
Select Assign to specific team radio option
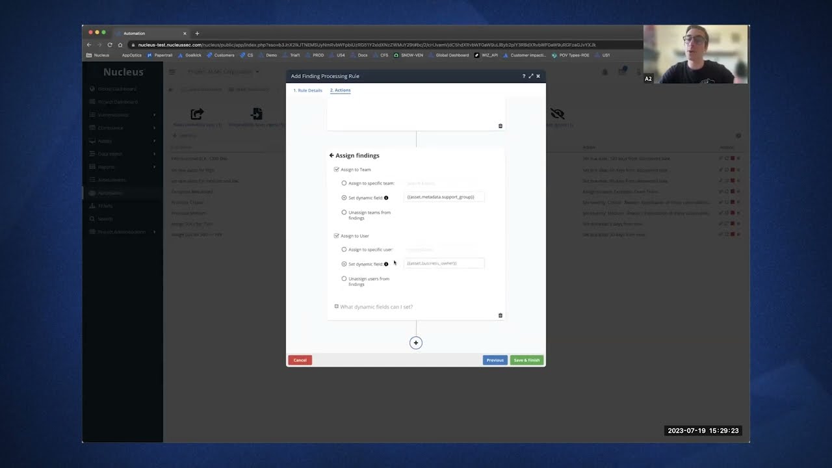pos(344,183)
